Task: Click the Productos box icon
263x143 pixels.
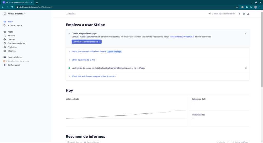Action: [5, 47]
